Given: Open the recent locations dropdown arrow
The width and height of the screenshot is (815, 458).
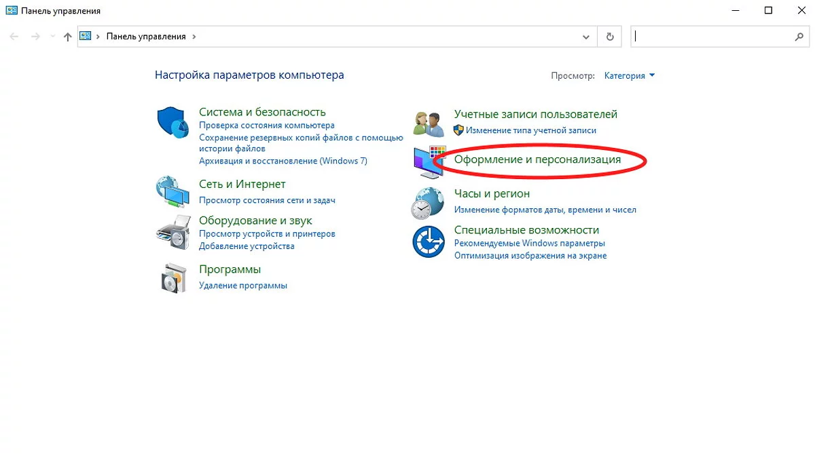Looking at the screenshot, I should pyautogui.click(x=54, y=37).
